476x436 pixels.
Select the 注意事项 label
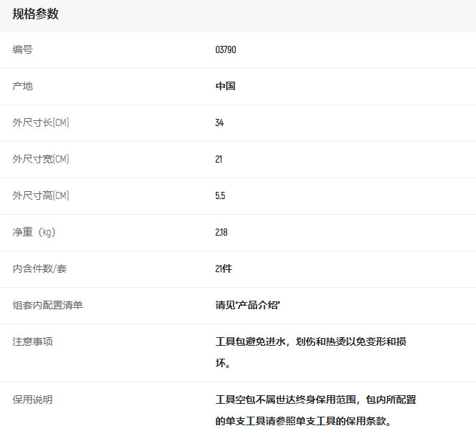(32, 342)
